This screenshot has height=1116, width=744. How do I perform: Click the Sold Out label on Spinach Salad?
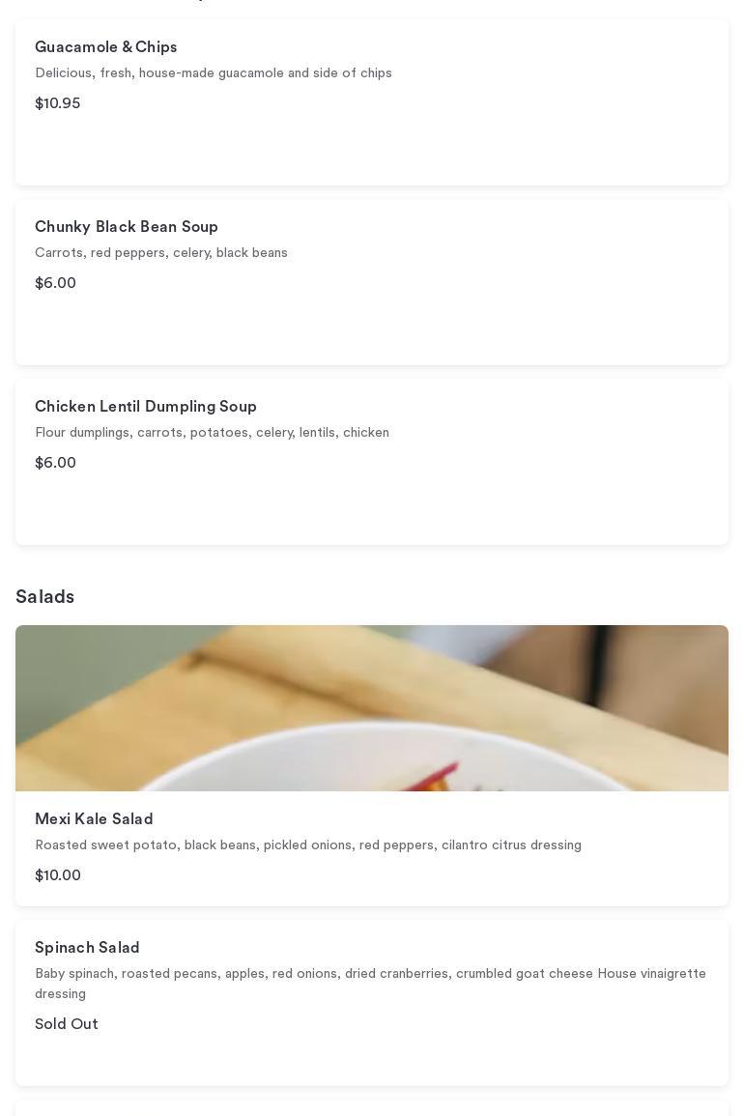[x=67, y=1024]
